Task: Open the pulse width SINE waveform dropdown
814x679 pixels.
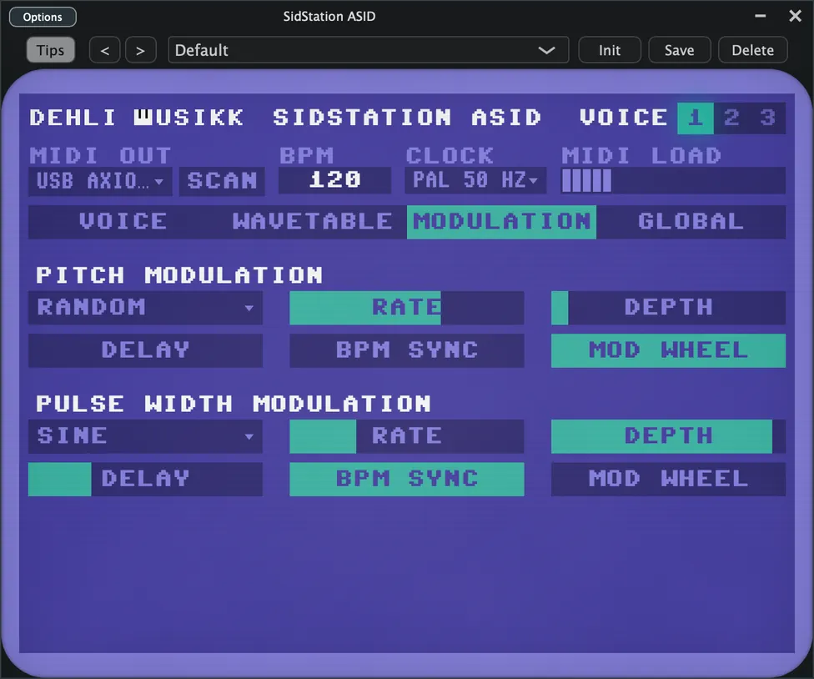Action: [x=145, y=436]
